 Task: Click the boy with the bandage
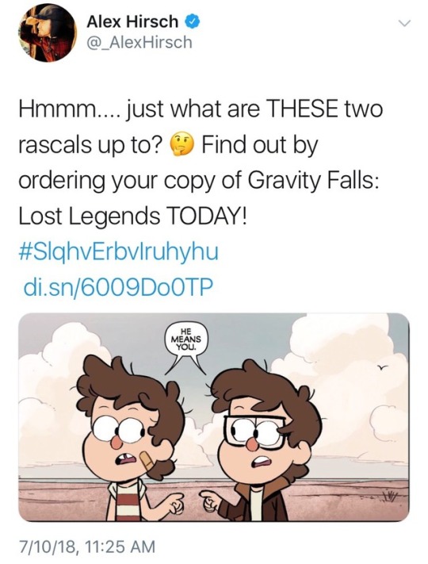tap(130, 437)
